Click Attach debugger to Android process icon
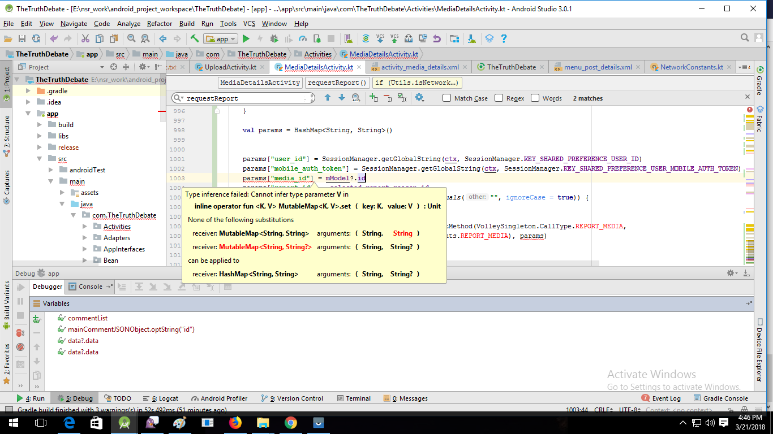This screenshot has width=773, height=434. [x=316, y=38]
